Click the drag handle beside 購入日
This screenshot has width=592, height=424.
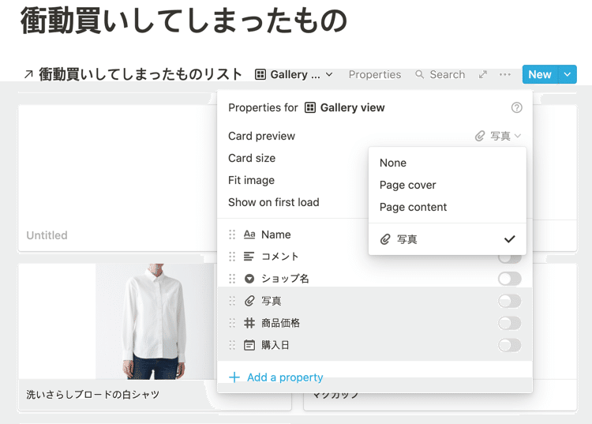point(232,345)
